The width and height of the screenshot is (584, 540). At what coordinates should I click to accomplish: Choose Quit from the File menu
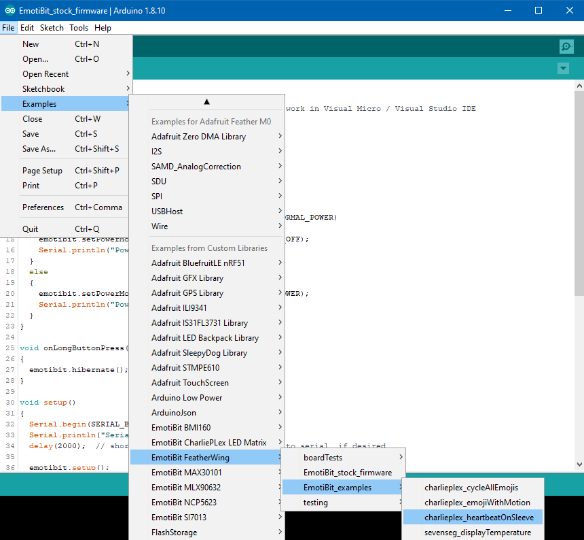pos(31,229)
